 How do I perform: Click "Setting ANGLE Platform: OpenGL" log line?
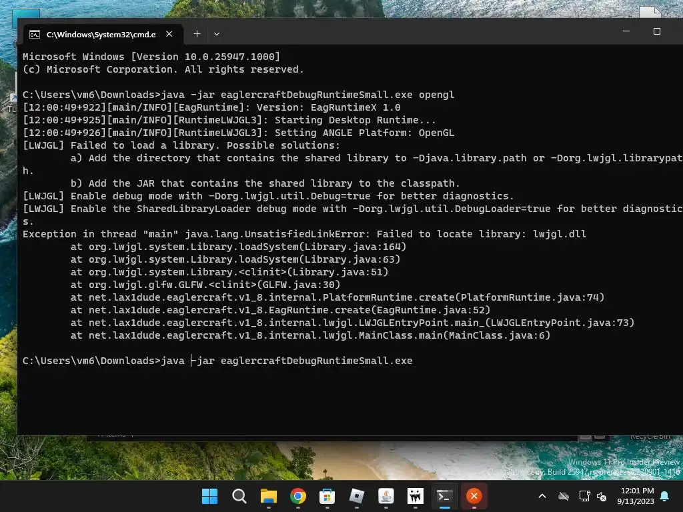pyautogui.click(x=364, y=133)
